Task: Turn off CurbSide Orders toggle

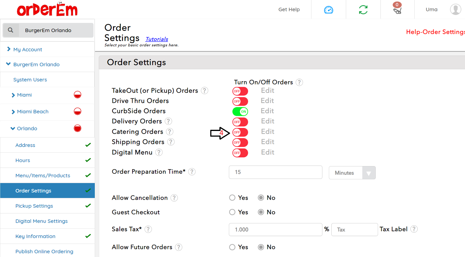Action: 240,112
